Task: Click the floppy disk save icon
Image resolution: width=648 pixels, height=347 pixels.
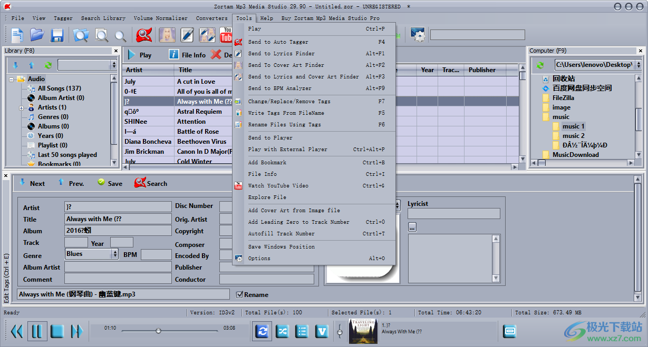Action: (57, 35)
